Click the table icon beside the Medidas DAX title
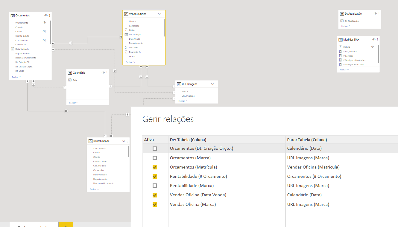Image resolution: width=398 pixels, height=227 pixels. tap(341, 40)
